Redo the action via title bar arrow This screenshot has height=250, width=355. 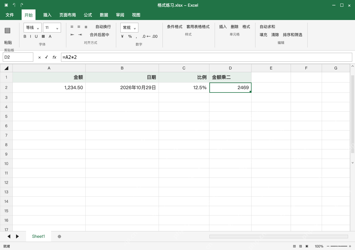pos(22,5)
